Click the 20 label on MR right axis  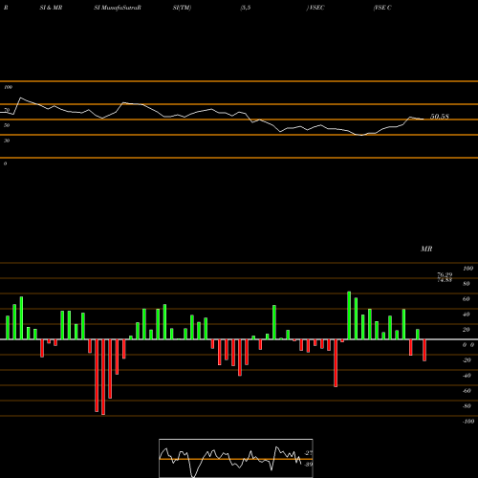[x=467, y=330]
